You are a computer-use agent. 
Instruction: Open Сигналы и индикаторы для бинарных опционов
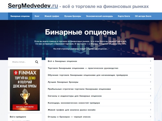pos(75,96)
